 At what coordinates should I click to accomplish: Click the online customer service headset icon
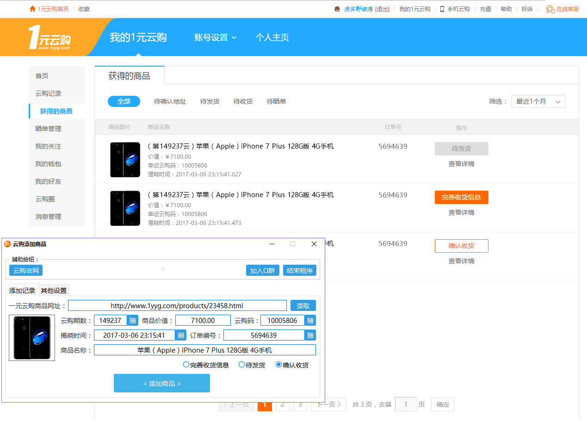pyautogui.click(x=550, y=9)
